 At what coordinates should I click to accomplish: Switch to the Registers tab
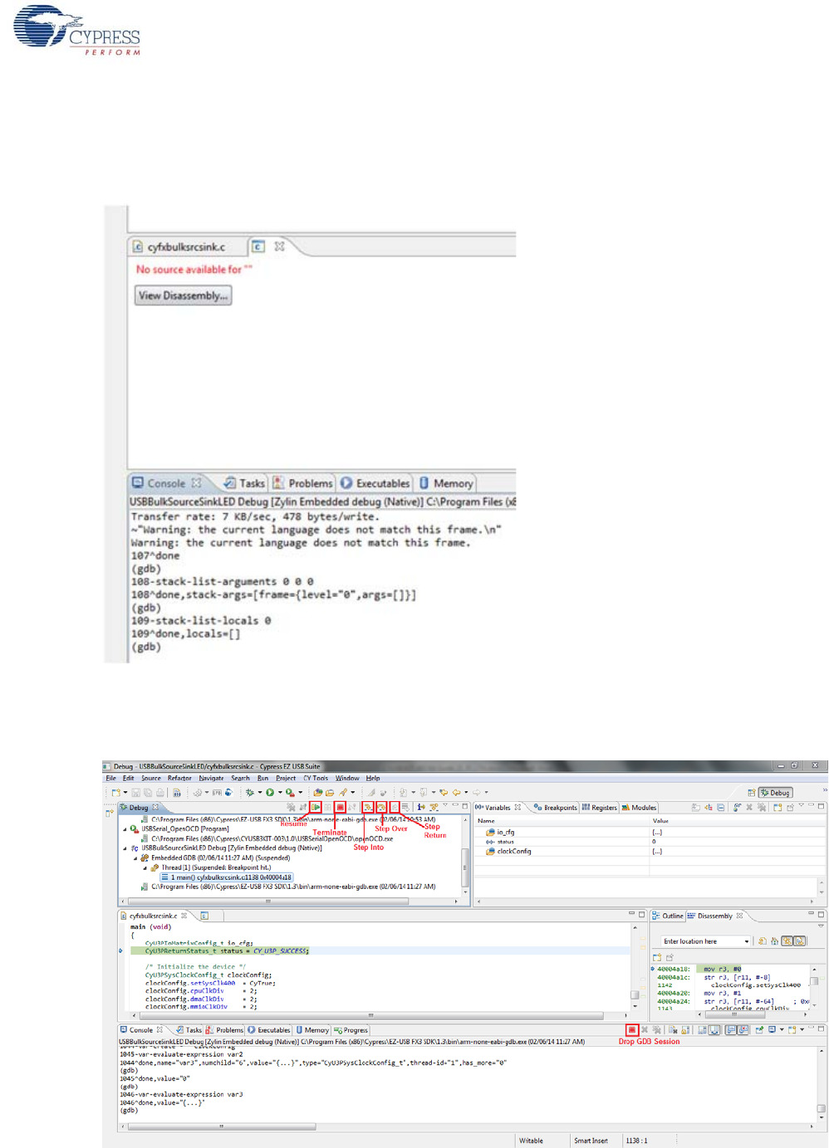click(x=600, y=808)
